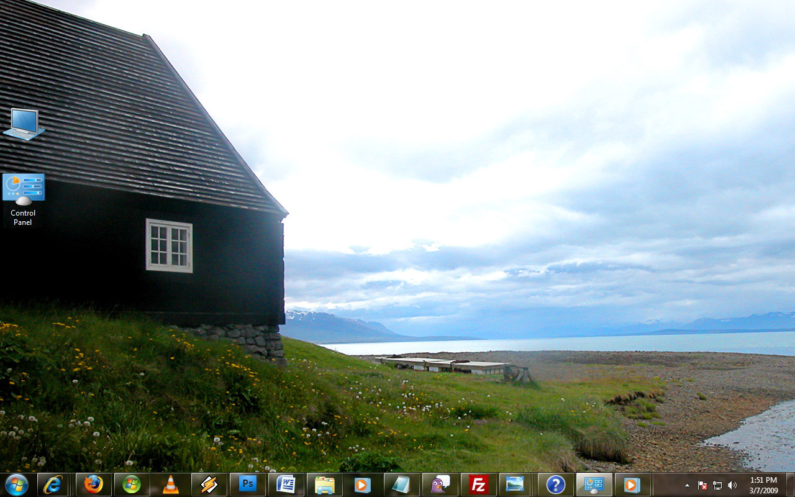
Task: Open Winamp lightning bolt icon
Action: [x=209, y=484]
